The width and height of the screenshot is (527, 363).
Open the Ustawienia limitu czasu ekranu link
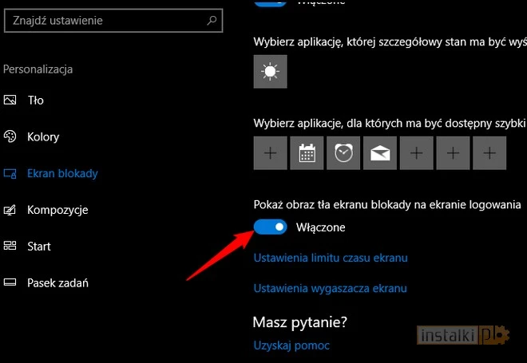coord(331,258)
